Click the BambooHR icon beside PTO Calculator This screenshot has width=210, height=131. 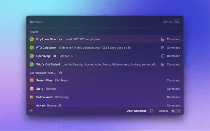pos(32,48)
